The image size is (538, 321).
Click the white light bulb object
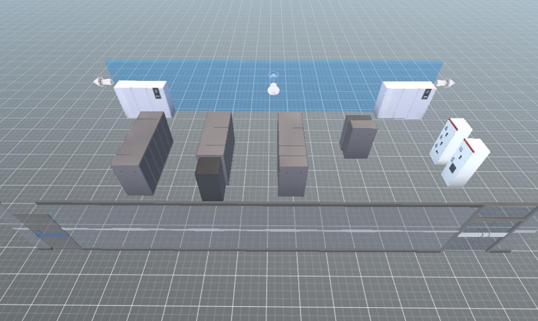click(x=273, y=89)
